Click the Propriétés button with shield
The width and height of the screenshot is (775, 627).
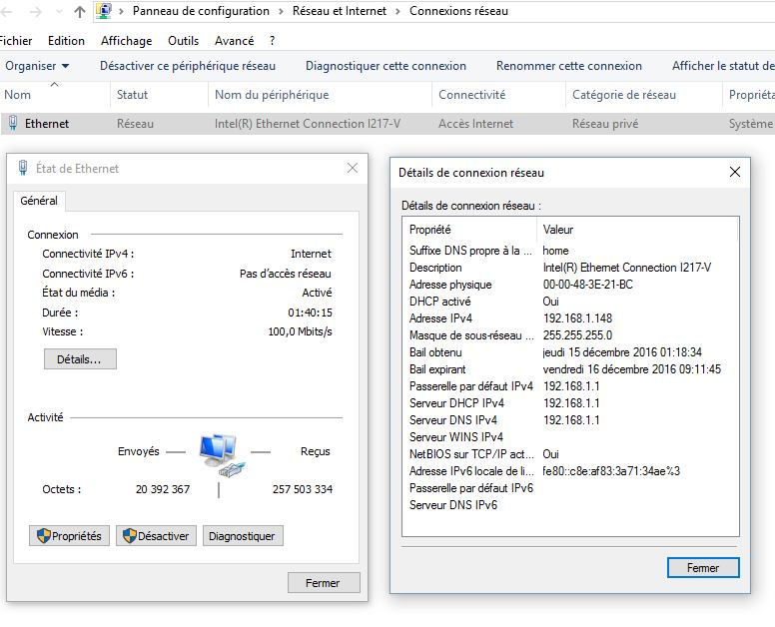click(69, 536)
